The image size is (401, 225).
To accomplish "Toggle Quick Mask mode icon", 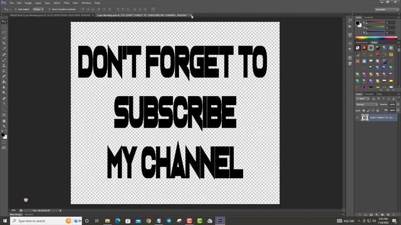I will pos(4,142).
